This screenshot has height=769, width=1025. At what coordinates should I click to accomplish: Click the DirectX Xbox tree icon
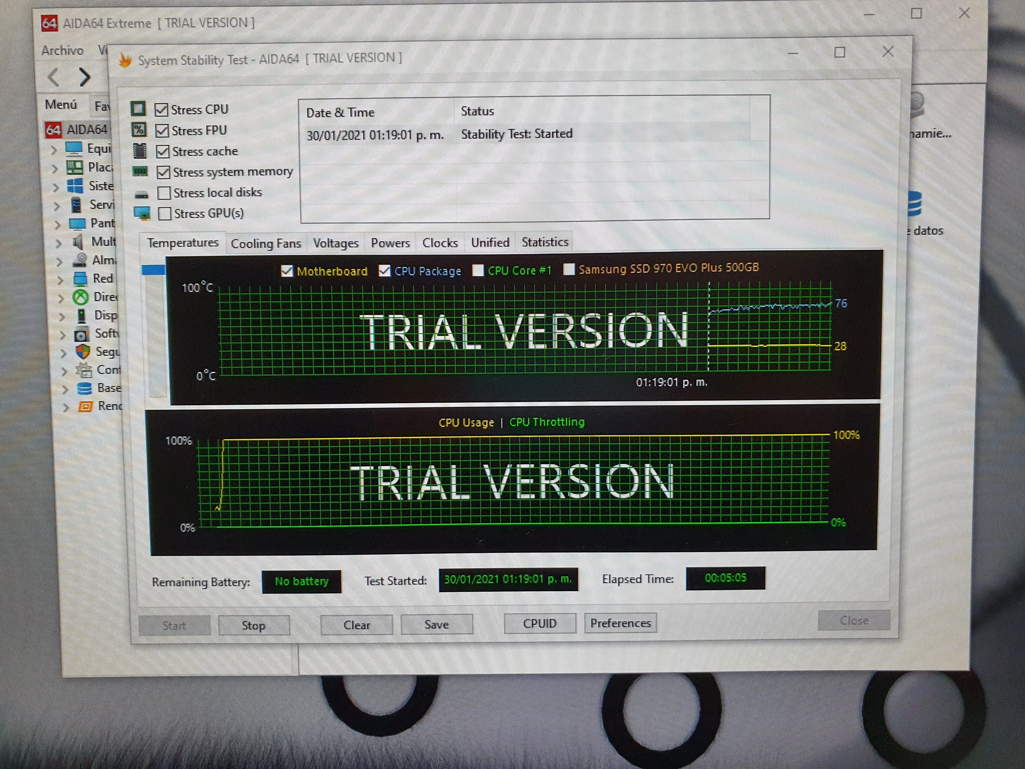[81, 297]
